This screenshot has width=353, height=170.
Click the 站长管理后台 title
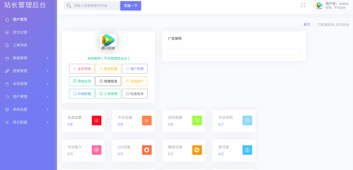[25, 5]
